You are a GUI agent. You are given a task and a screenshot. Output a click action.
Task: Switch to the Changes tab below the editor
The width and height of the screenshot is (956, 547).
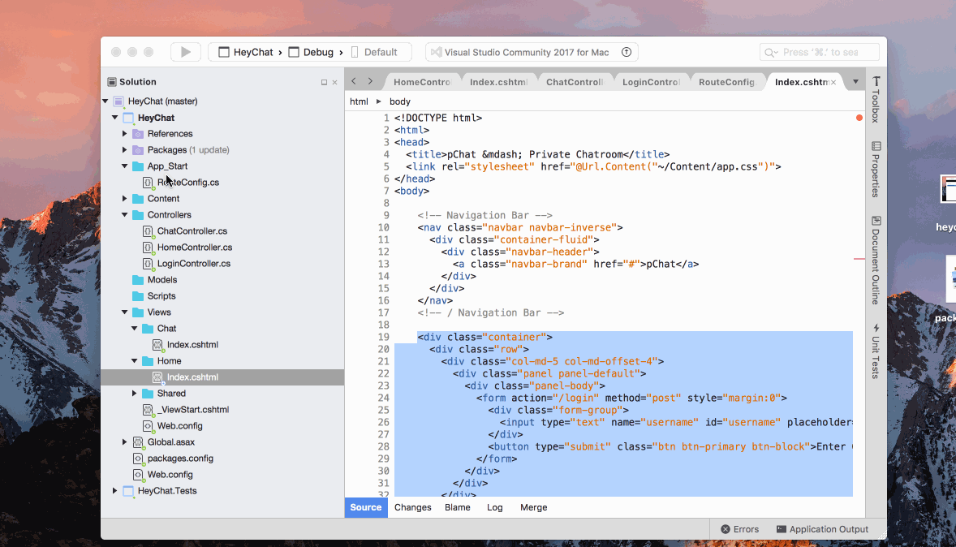tap(412, 507)
